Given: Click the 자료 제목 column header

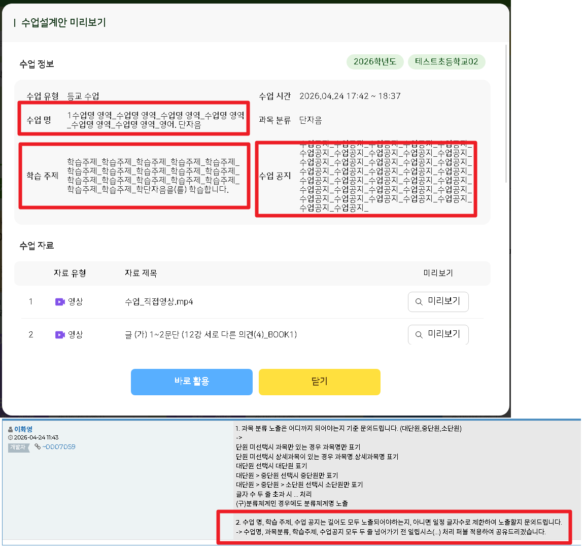Looking at the screenshot, I should [141, 273].
